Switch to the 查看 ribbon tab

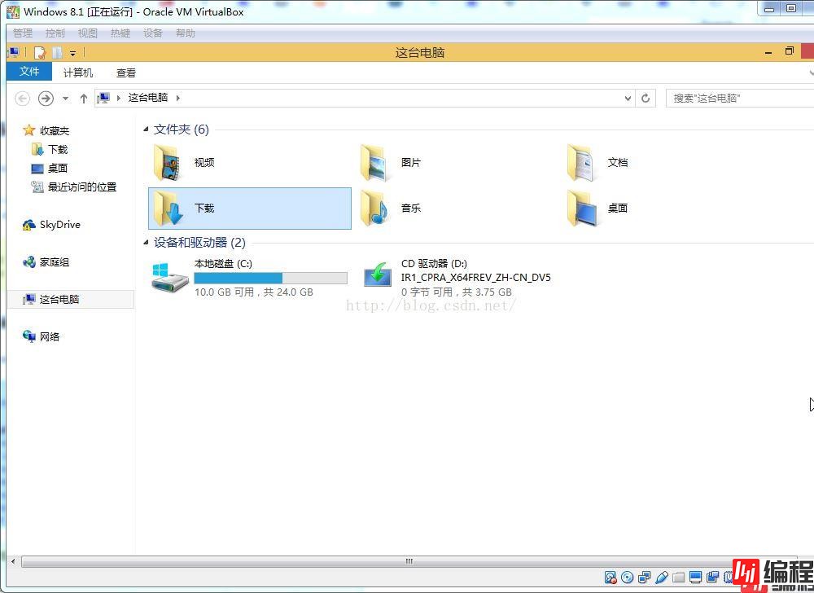tap(126, 72)
